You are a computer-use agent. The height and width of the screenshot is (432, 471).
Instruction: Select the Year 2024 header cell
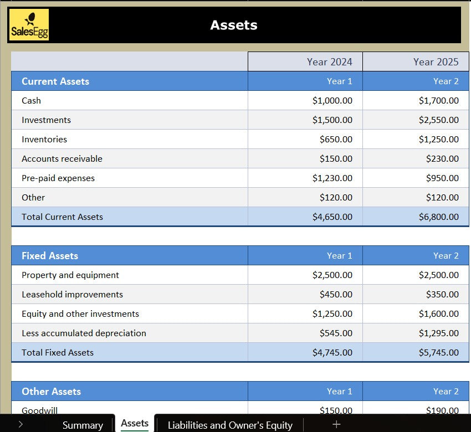coord(305,61)
